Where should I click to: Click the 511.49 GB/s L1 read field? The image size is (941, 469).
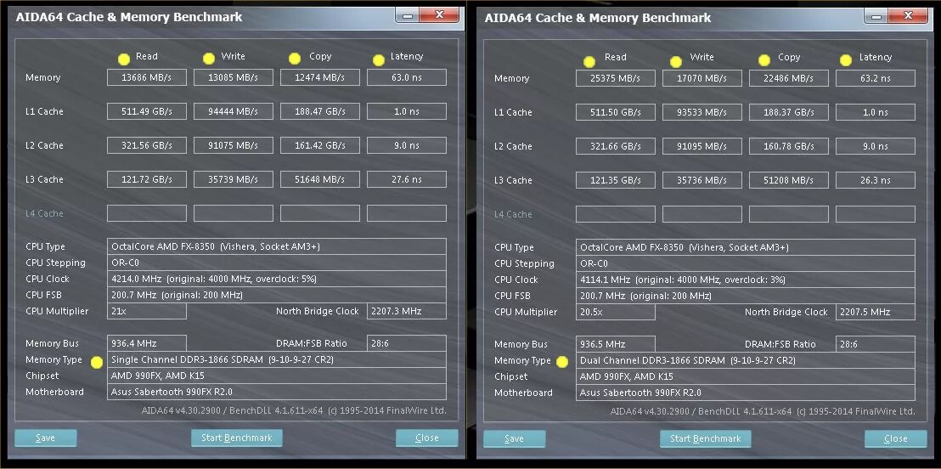146,111
